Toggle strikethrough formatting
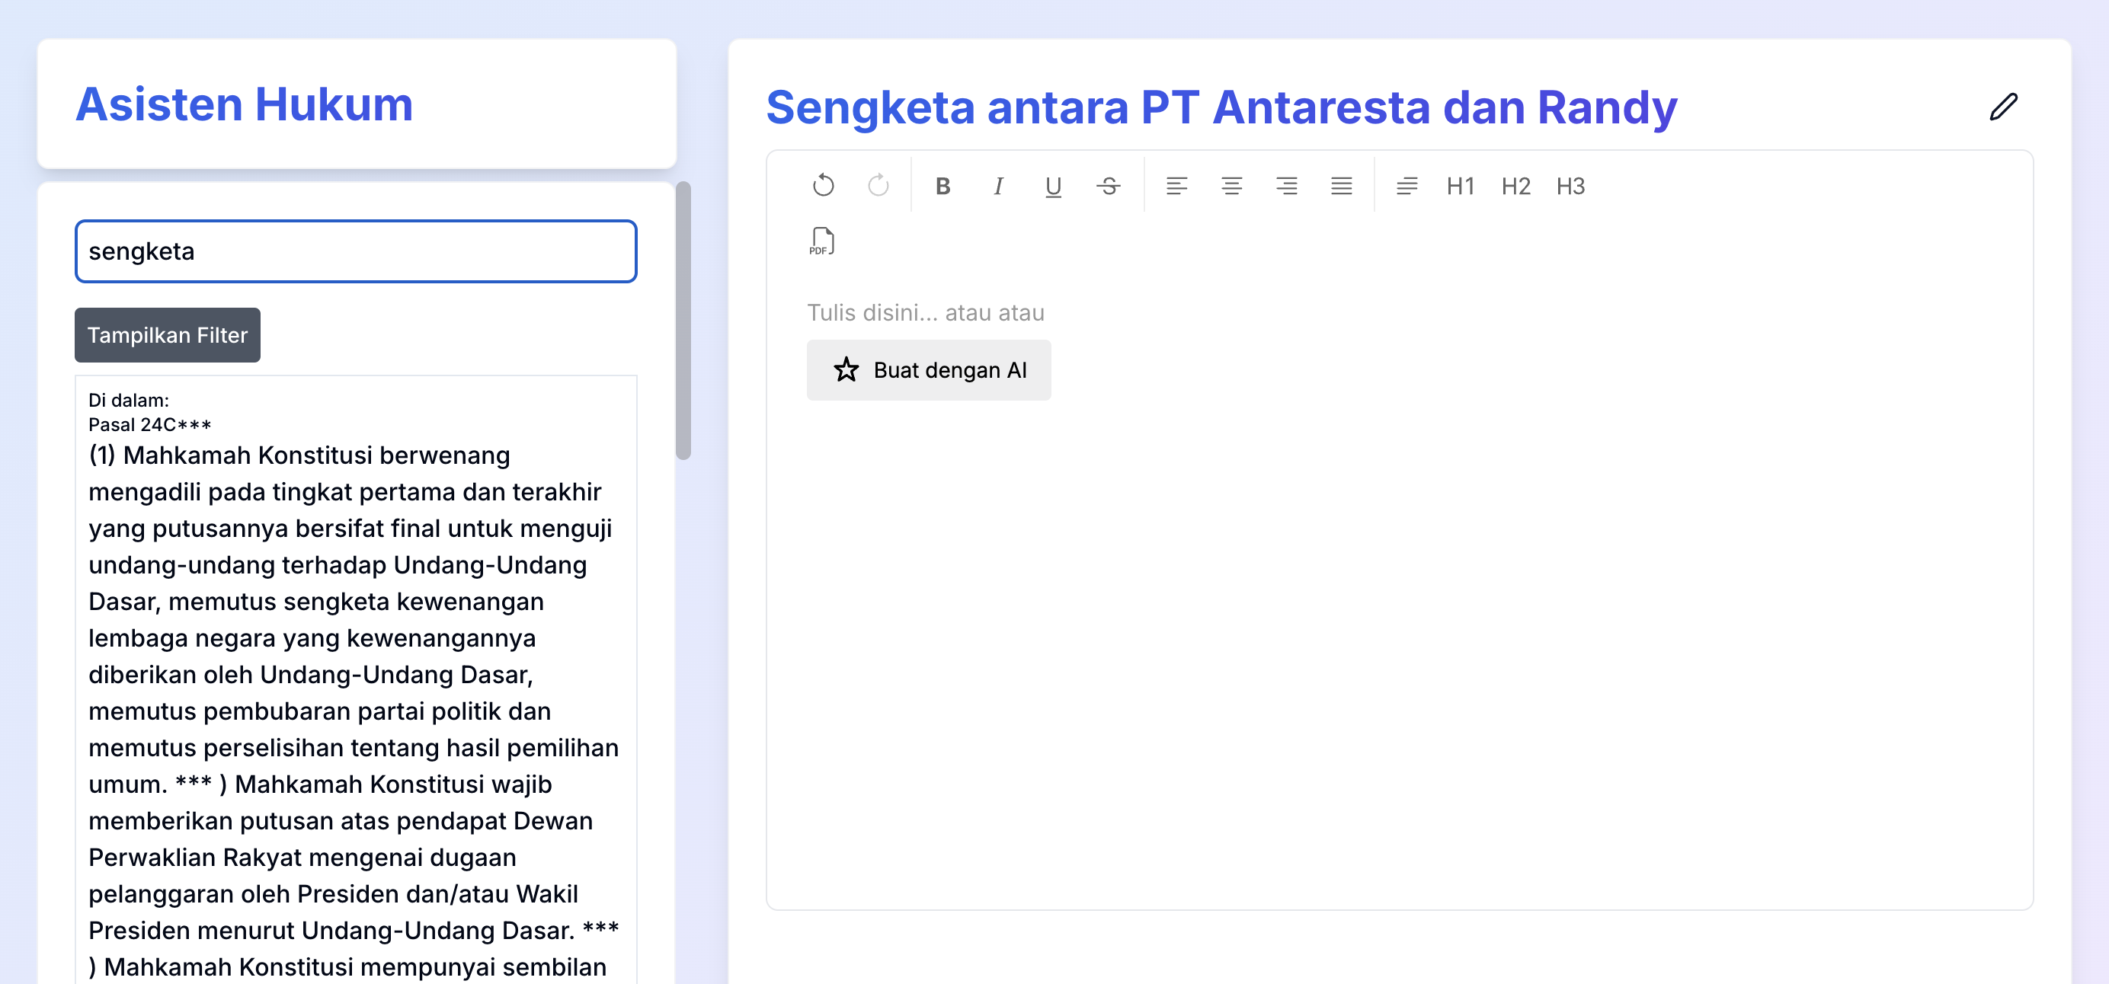The height and width of the screenshot is (984, 2109). [x=1109, y=186]
